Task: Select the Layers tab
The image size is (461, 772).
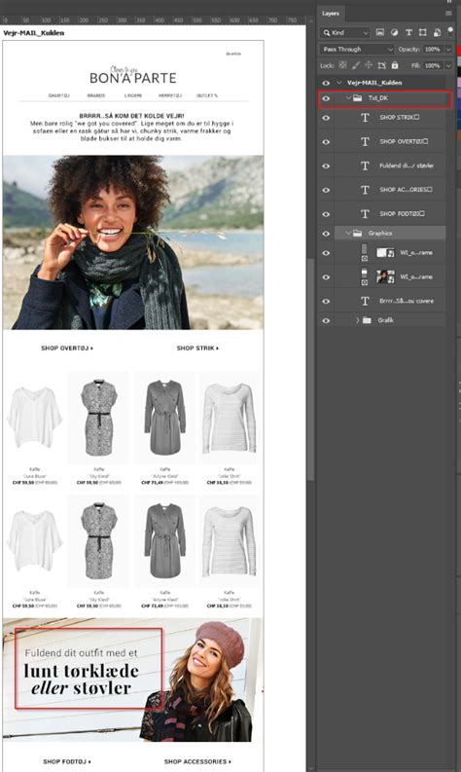Action: click(x=331, y=14)
